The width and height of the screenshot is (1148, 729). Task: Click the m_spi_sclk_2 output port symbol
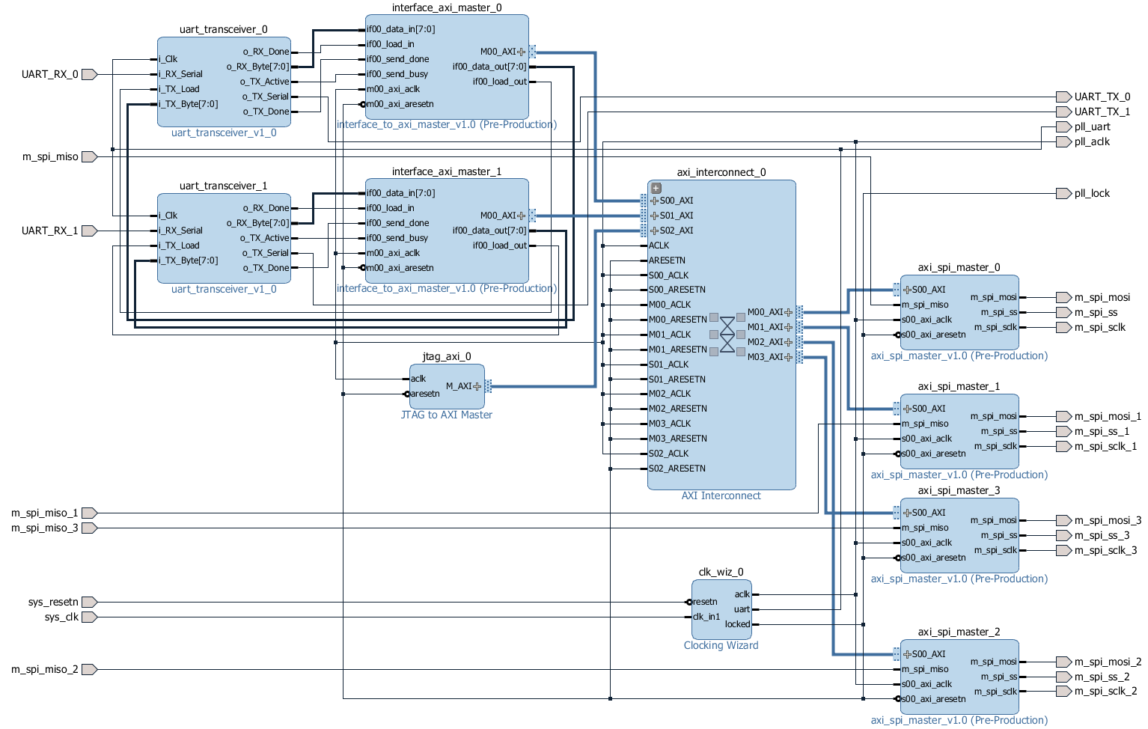(x=1063, y=691)
